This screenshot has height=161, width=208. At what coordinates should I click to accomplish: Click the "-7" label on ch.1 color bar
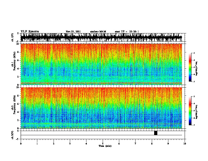[x=194, y=82]
